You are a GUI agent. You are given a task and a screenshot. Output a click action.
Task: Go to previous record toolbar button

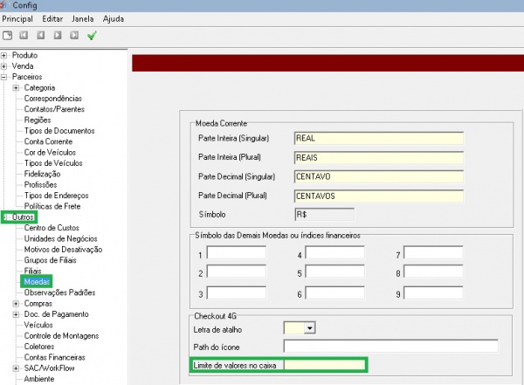(x=41, y=35)
